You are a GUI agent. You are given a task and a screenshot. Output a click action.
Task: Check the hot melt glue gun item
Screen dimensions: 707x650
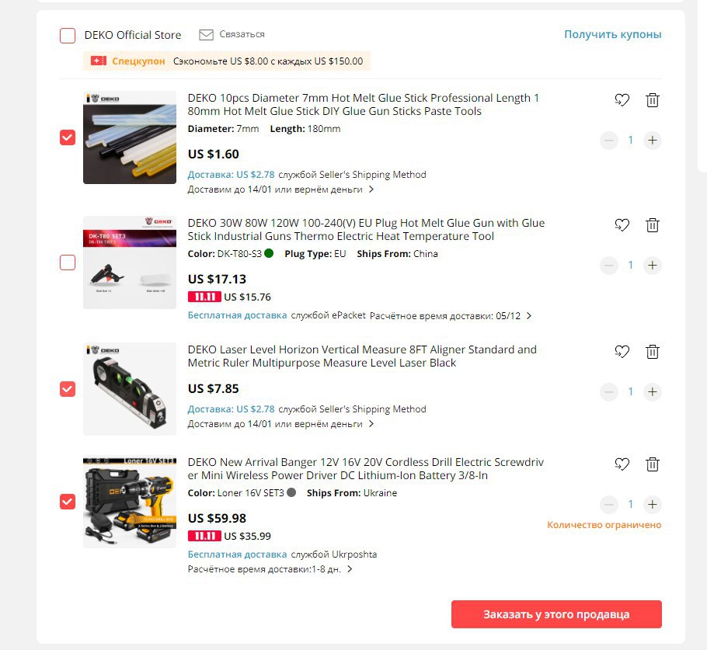point(68,262)
